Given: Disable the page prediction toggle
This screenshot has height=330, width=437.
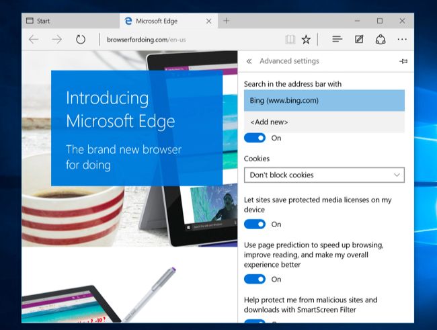Looking at the screenshot, I should 255,280.
